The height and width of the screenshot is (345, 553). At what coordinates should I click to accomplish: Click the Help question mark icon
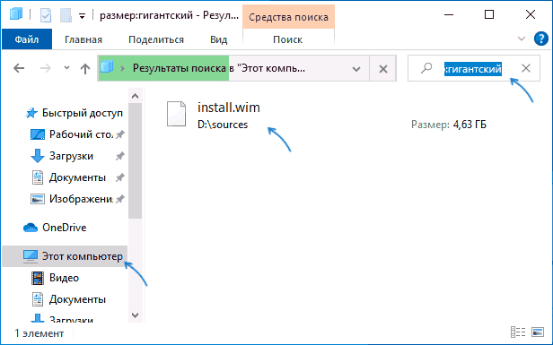coord(541,39)
